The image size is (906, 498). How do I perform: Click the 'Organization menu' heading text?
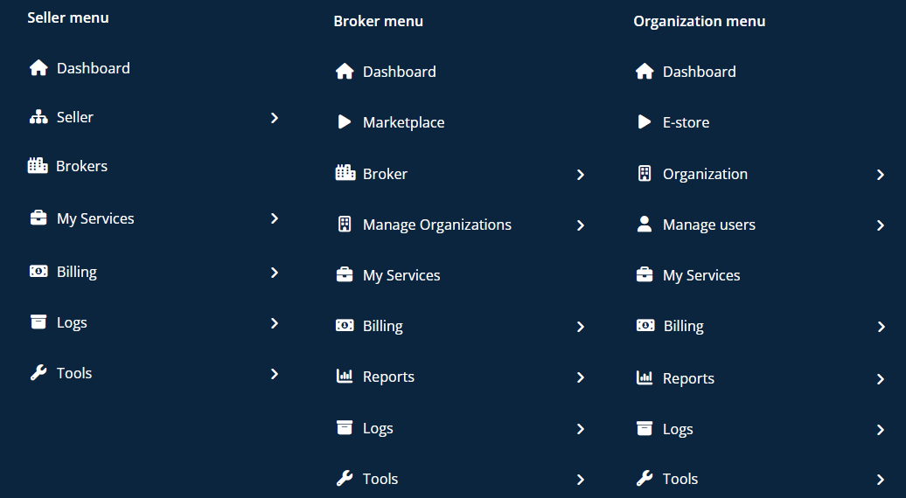[x=699, y=21]
